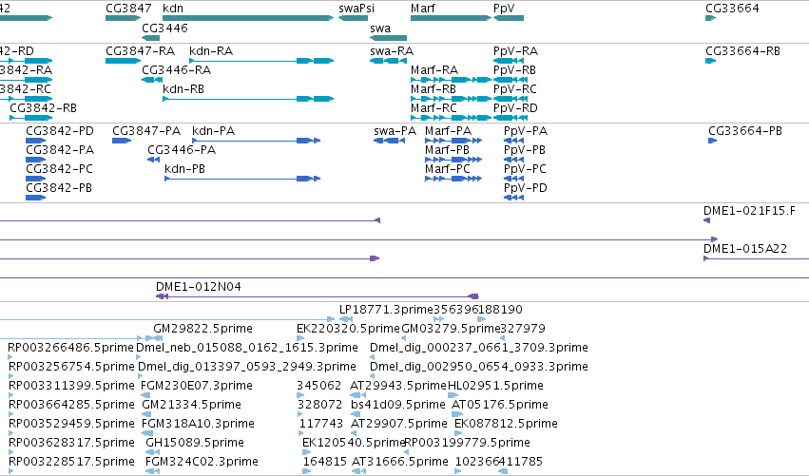809x476 pixels.
Task: Click the purple DME1-012N04 clone span line
Action: (x=318, y=296)
